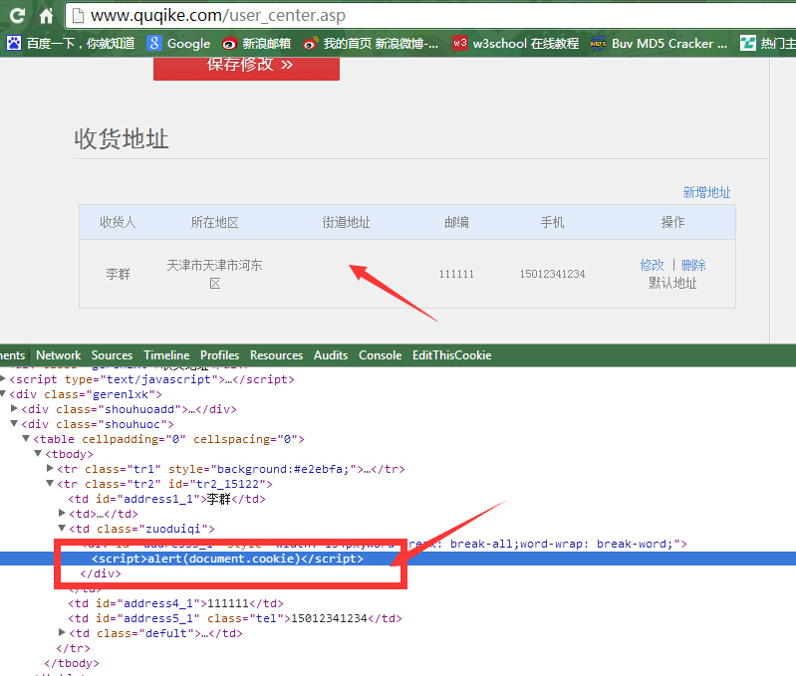Collapse the table cellpadding node
796x676 pixels.
(26, 438)
